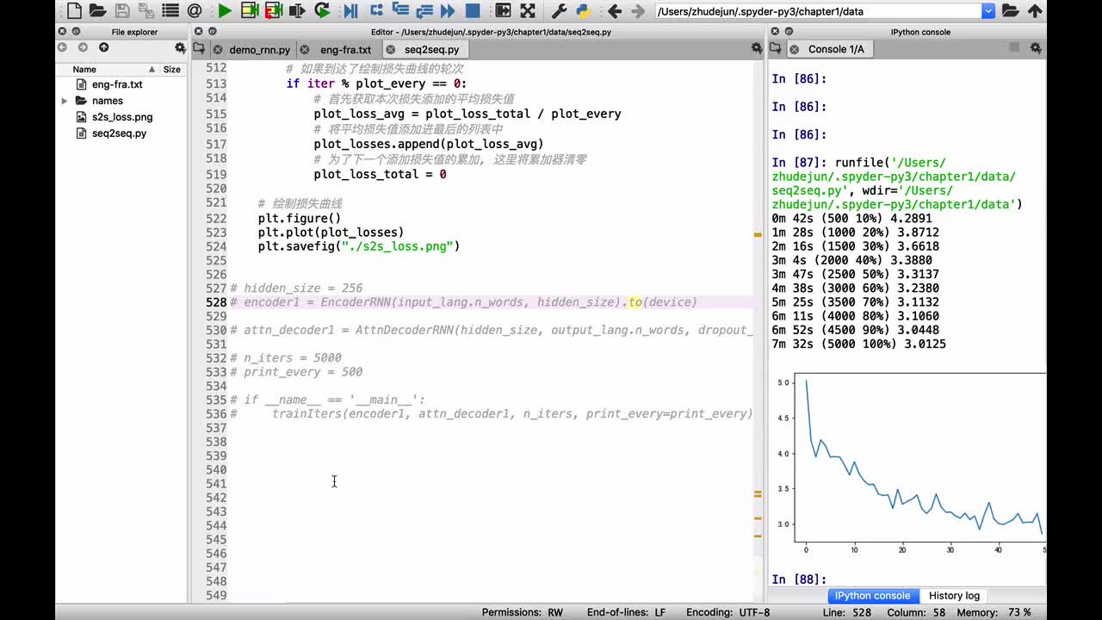Image resolution: width=1102 pixels, height=620 pixels.
Task: Undock the File explorer pane
Action: tap(77, 31)
